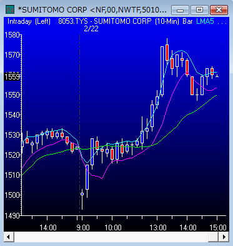Viewport: 233px width, 246px height.
Task: Click the 1500 price axis label
Action: tap(12, 195)
